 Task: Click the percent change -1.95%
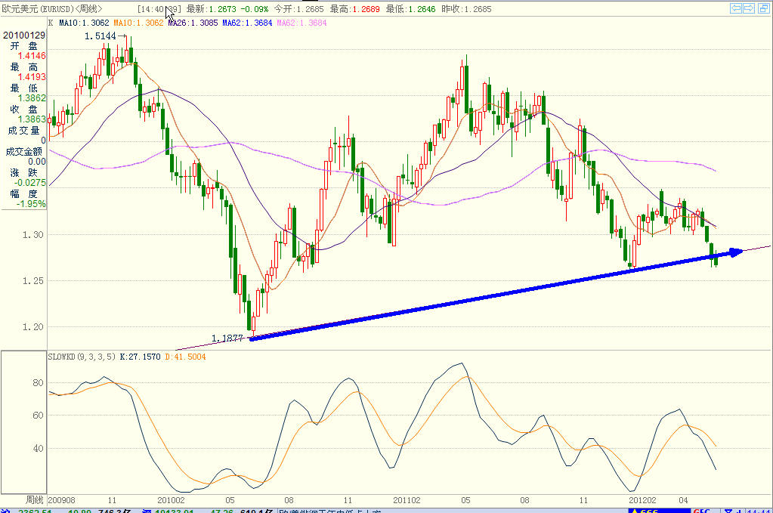point(31,204)
